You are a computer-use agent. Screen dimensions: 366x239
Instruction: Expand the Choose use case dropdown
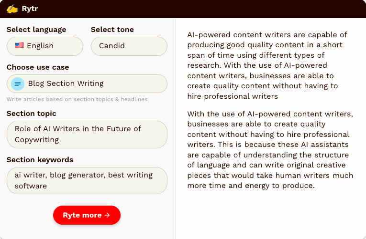pyautogui.click(x=87, y=84)
